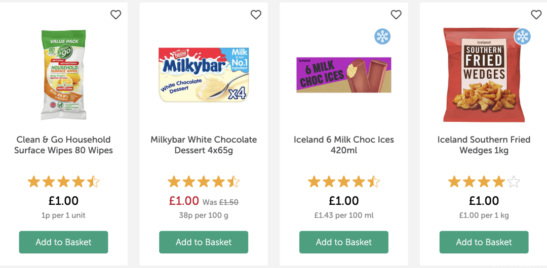Image resolution: width=547 pixels, height=268 pixels.
Task: Click the Clean & Go wipes product image
Action: coord(63,75)
